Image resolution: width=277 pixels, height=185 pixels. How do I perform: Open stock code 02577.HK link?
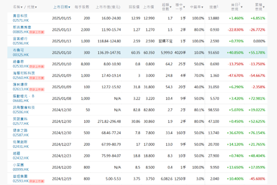tap(21, 123)
